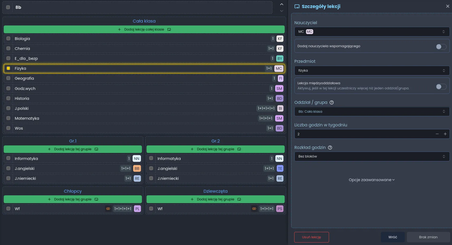Image resolution: width=452 pixels, height=245 pixels.
Task: Decrease weekly hours with the minus icon
Action: point(437,134)
